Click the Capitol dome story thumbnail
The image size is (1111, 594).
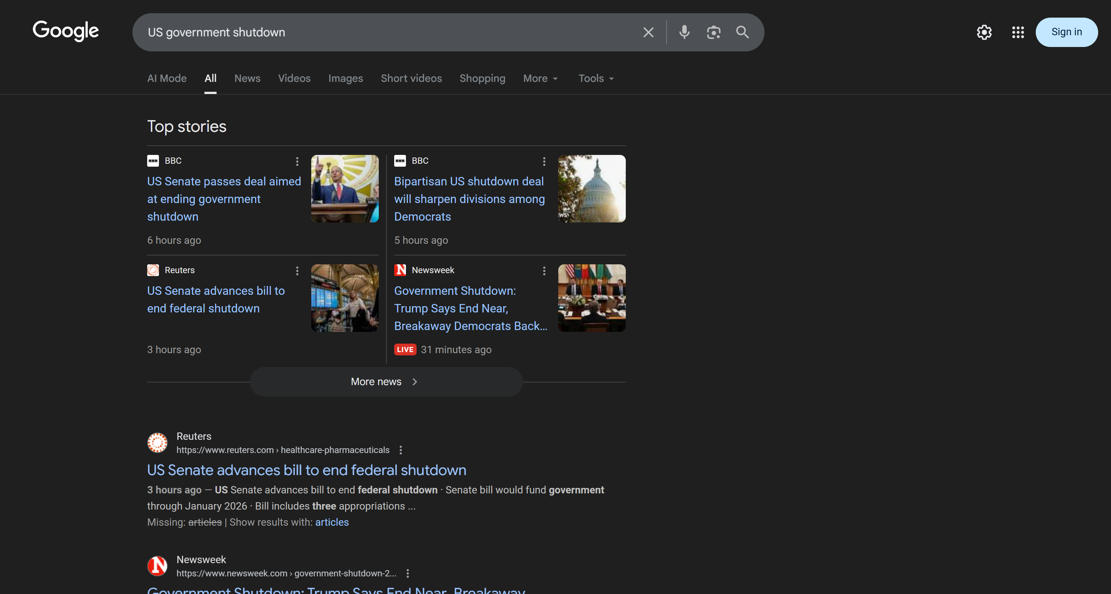tap(591, 188)
